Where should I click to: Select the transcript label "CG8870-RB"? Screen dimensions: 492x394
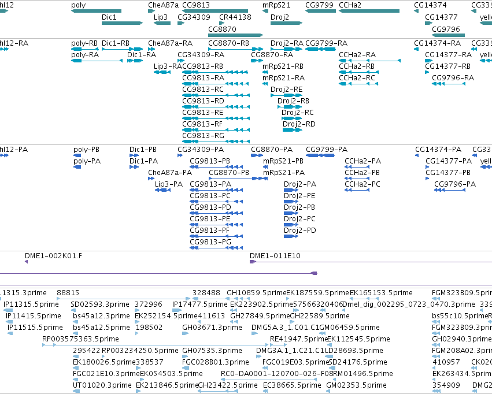(229, 43)
